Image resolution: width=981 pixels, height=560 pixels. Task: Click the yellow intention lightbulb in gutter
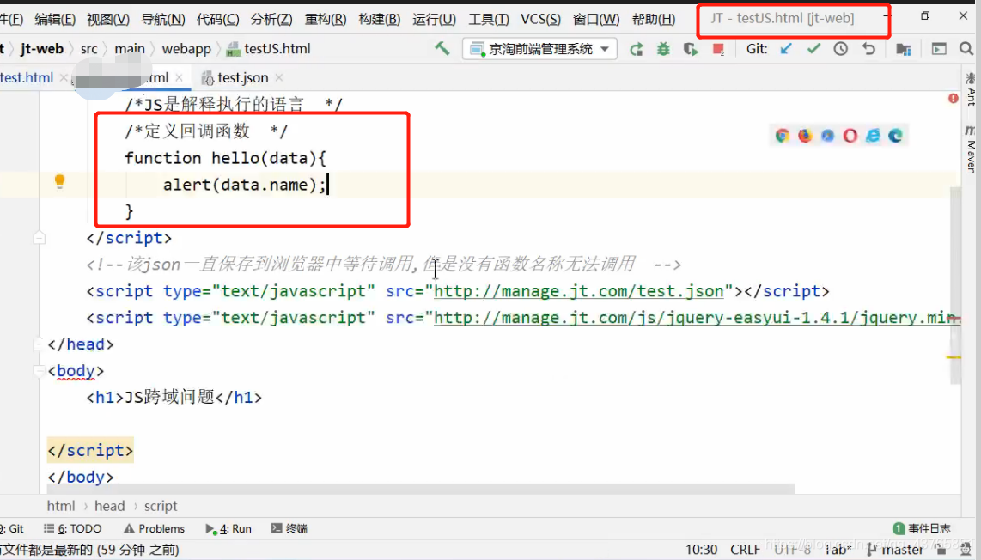(x=59, y=181)
